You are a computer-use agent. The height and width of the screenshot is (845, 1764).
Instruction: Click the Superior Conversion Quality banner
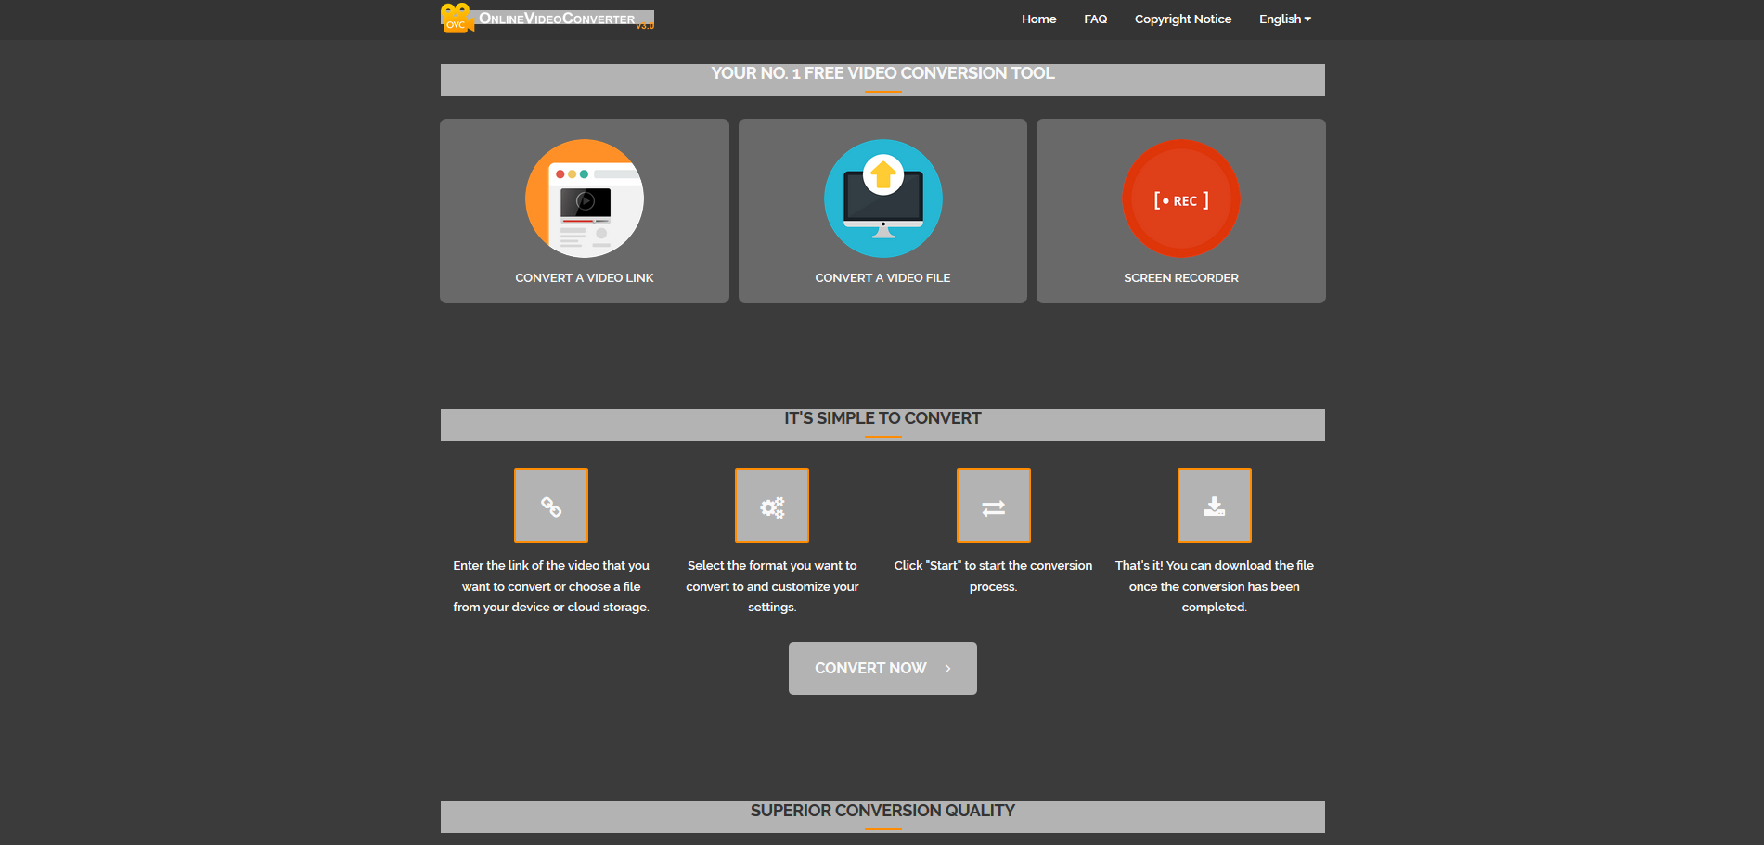point(882,811)
